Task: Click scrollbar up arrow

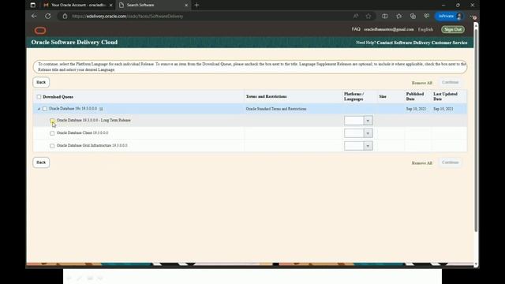Action: tap(476, 24)
